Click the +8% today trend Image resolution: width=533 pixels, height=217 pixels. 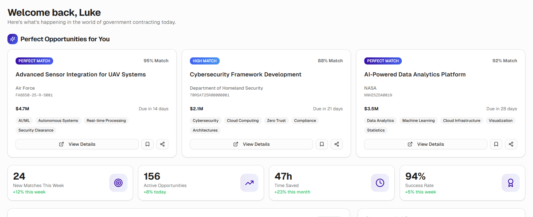click(x=155, y=192)
